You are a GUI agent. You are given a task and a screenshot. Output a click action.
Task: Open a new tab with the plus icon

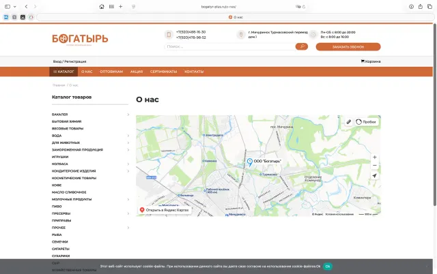(x=120, y=6)
